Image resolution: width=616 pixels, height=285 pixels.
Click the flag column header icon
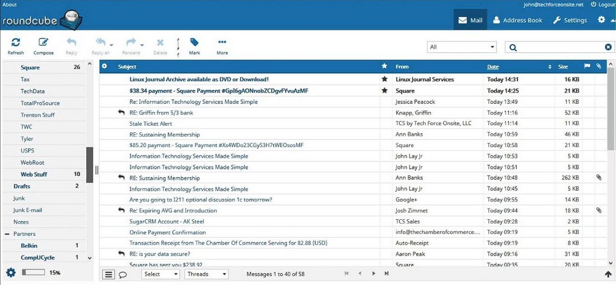588,66
